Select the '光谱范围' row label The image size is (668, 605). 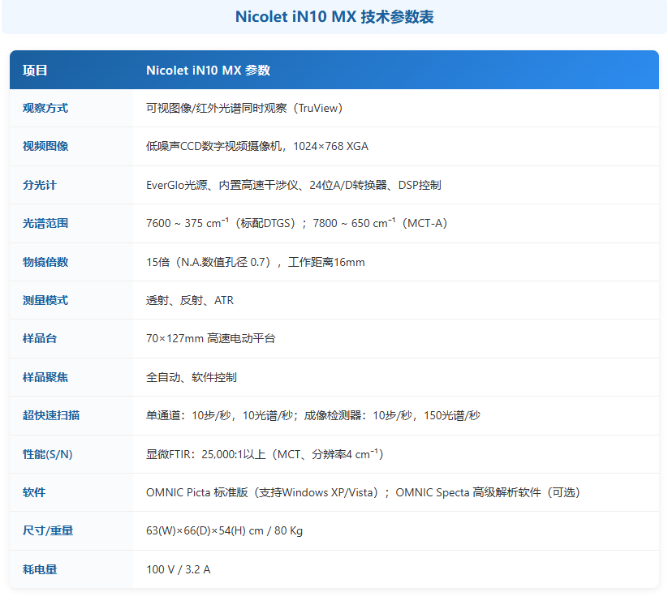pos(45,223)
